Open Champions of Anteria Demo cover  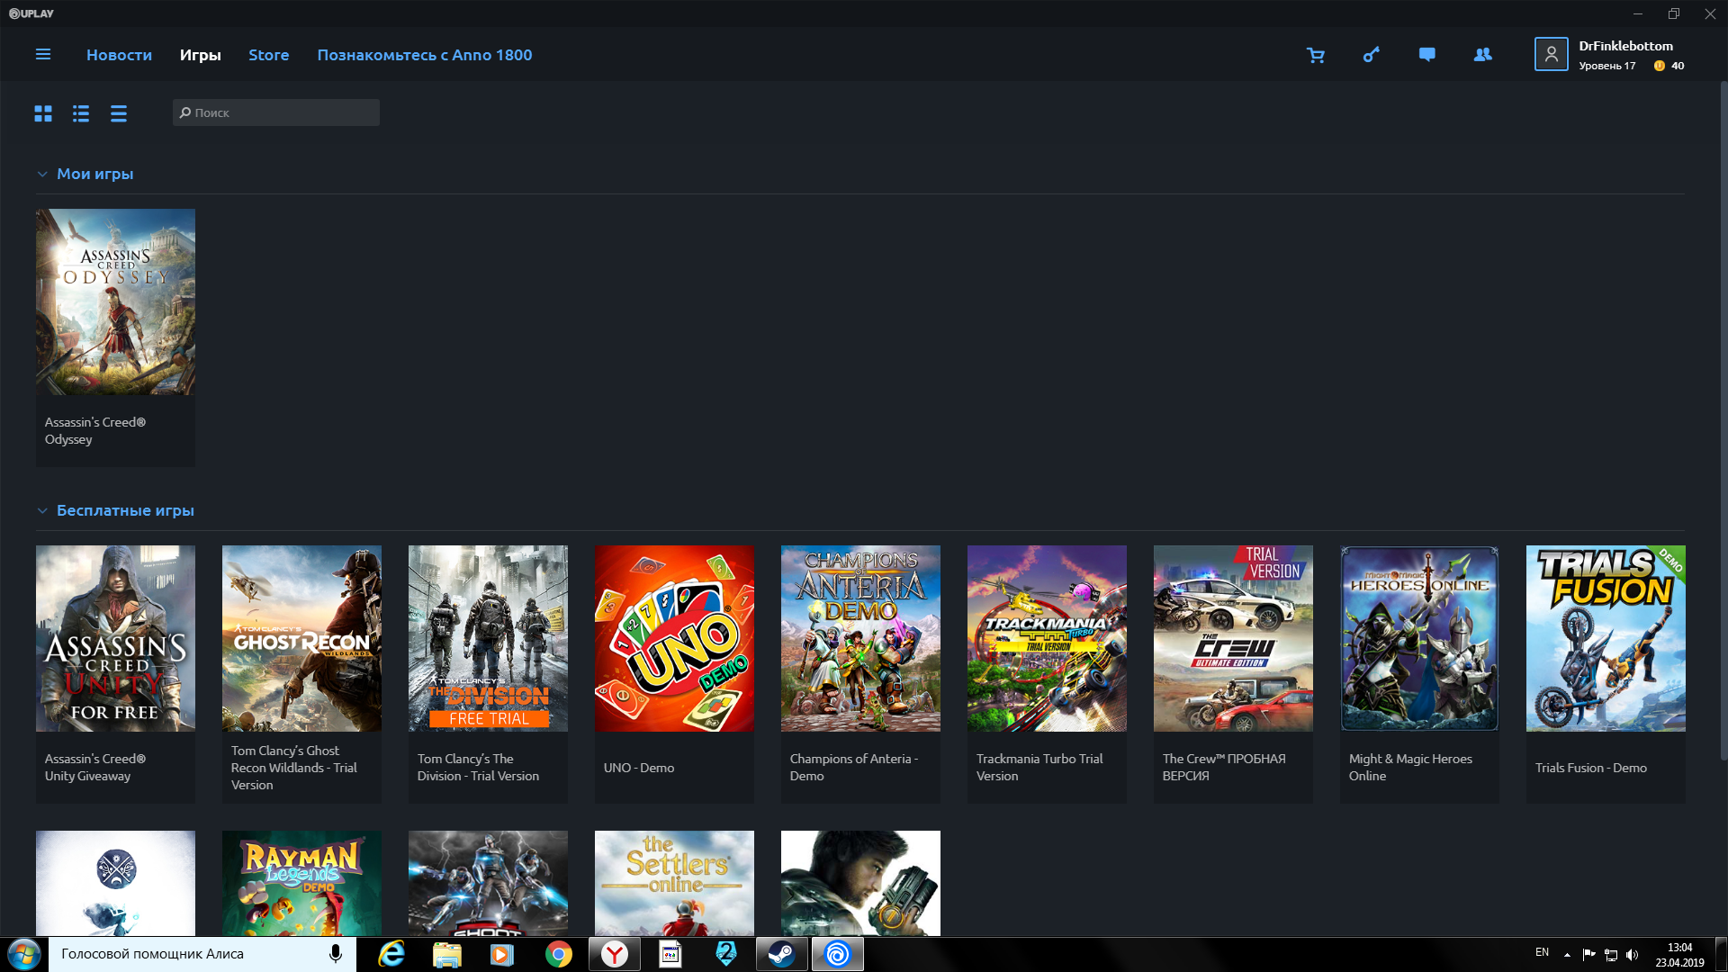click(x=860, y=638)
